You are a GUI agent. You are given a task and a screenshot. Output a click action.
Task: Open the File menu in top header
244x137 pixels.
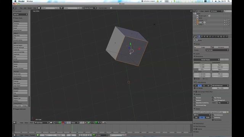[21, 8]
